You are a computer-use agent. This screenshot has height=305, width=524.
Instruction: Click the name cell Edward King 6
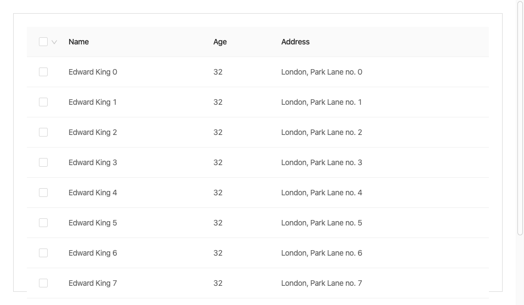click(93, 253)
